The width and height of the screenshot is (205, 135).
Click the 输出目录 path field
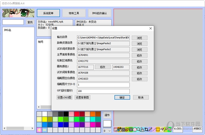(x=103, y=37)
